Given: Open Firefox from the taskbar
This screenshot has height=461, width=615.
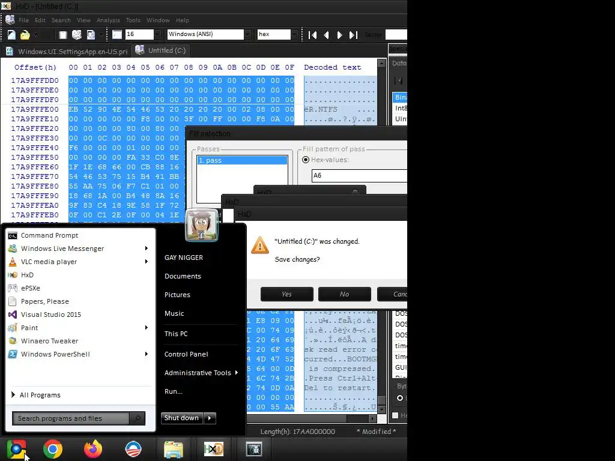Looking at the screenshot, I should pos(93,449).
